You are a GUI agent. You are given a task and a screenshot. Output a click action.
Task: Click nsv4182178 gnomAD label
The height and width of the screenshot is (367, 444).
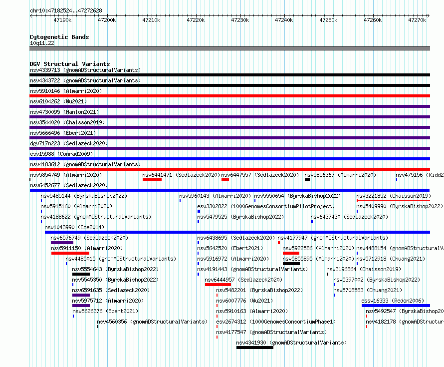click(x=405, y=322)
